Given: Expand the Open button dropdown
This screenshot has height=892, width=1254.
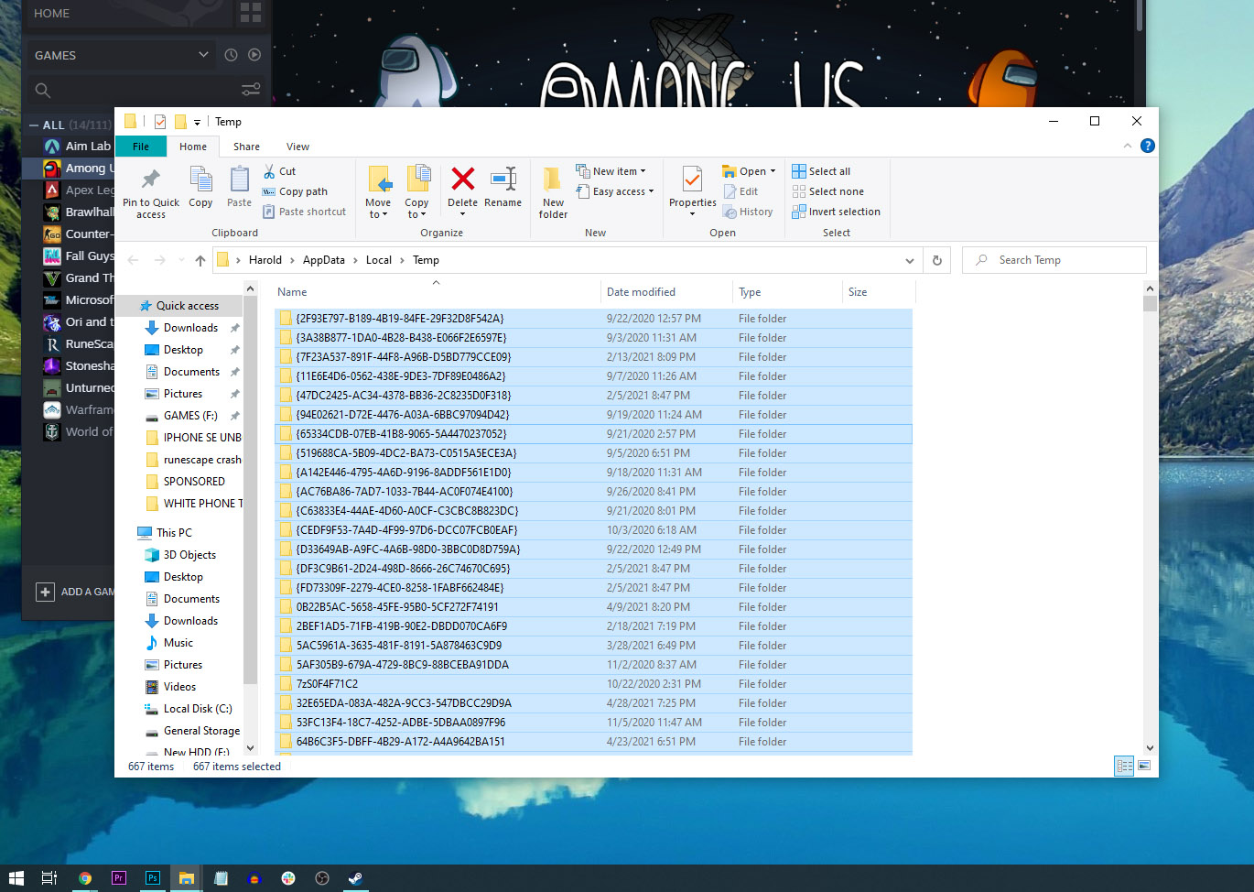Looking at the screenshot, I should pos(772,170).
